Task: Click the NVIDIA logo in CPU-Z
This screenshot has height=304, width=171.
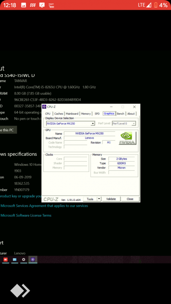Action: point(127,138)
